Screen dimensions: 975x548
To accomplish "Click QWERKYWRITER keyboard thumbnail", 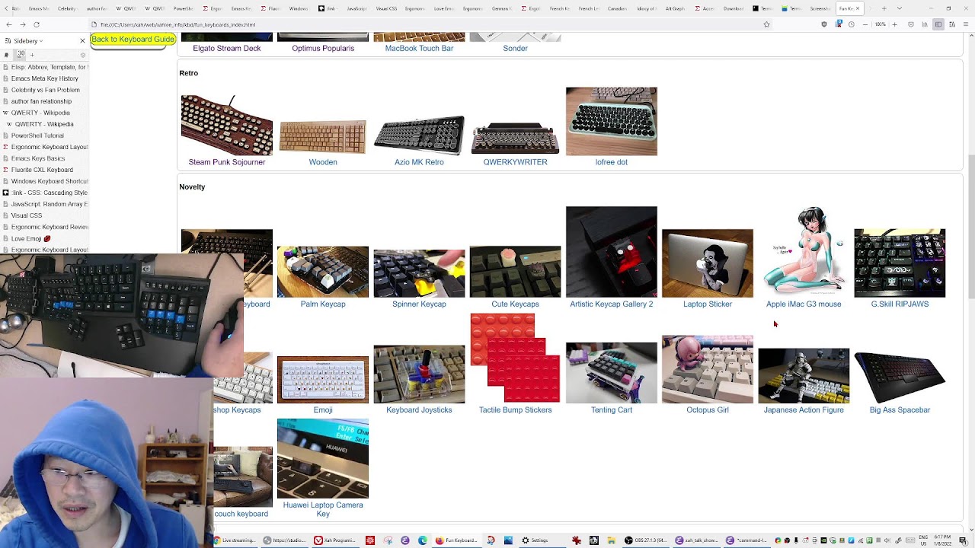I will tap(515, 139).
